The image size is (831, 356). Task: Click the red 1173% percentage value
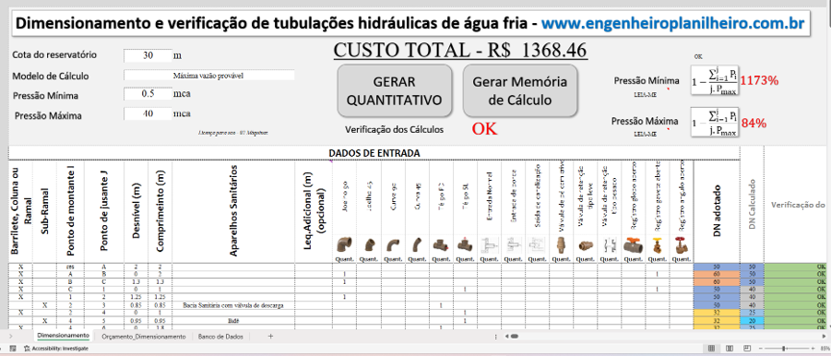[760, 81]
